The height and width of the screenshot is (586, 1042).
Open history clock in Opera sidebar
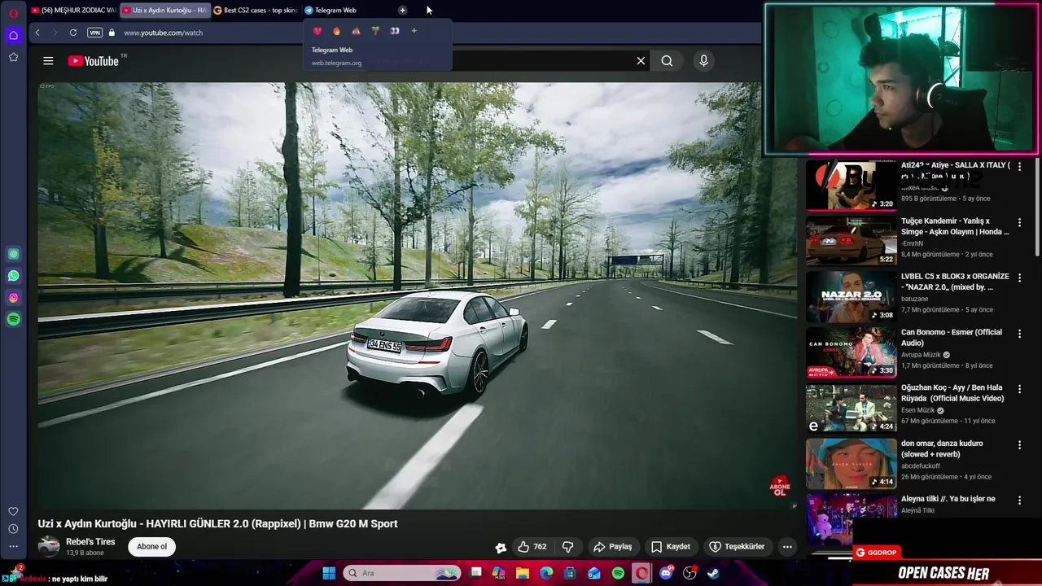13,529
